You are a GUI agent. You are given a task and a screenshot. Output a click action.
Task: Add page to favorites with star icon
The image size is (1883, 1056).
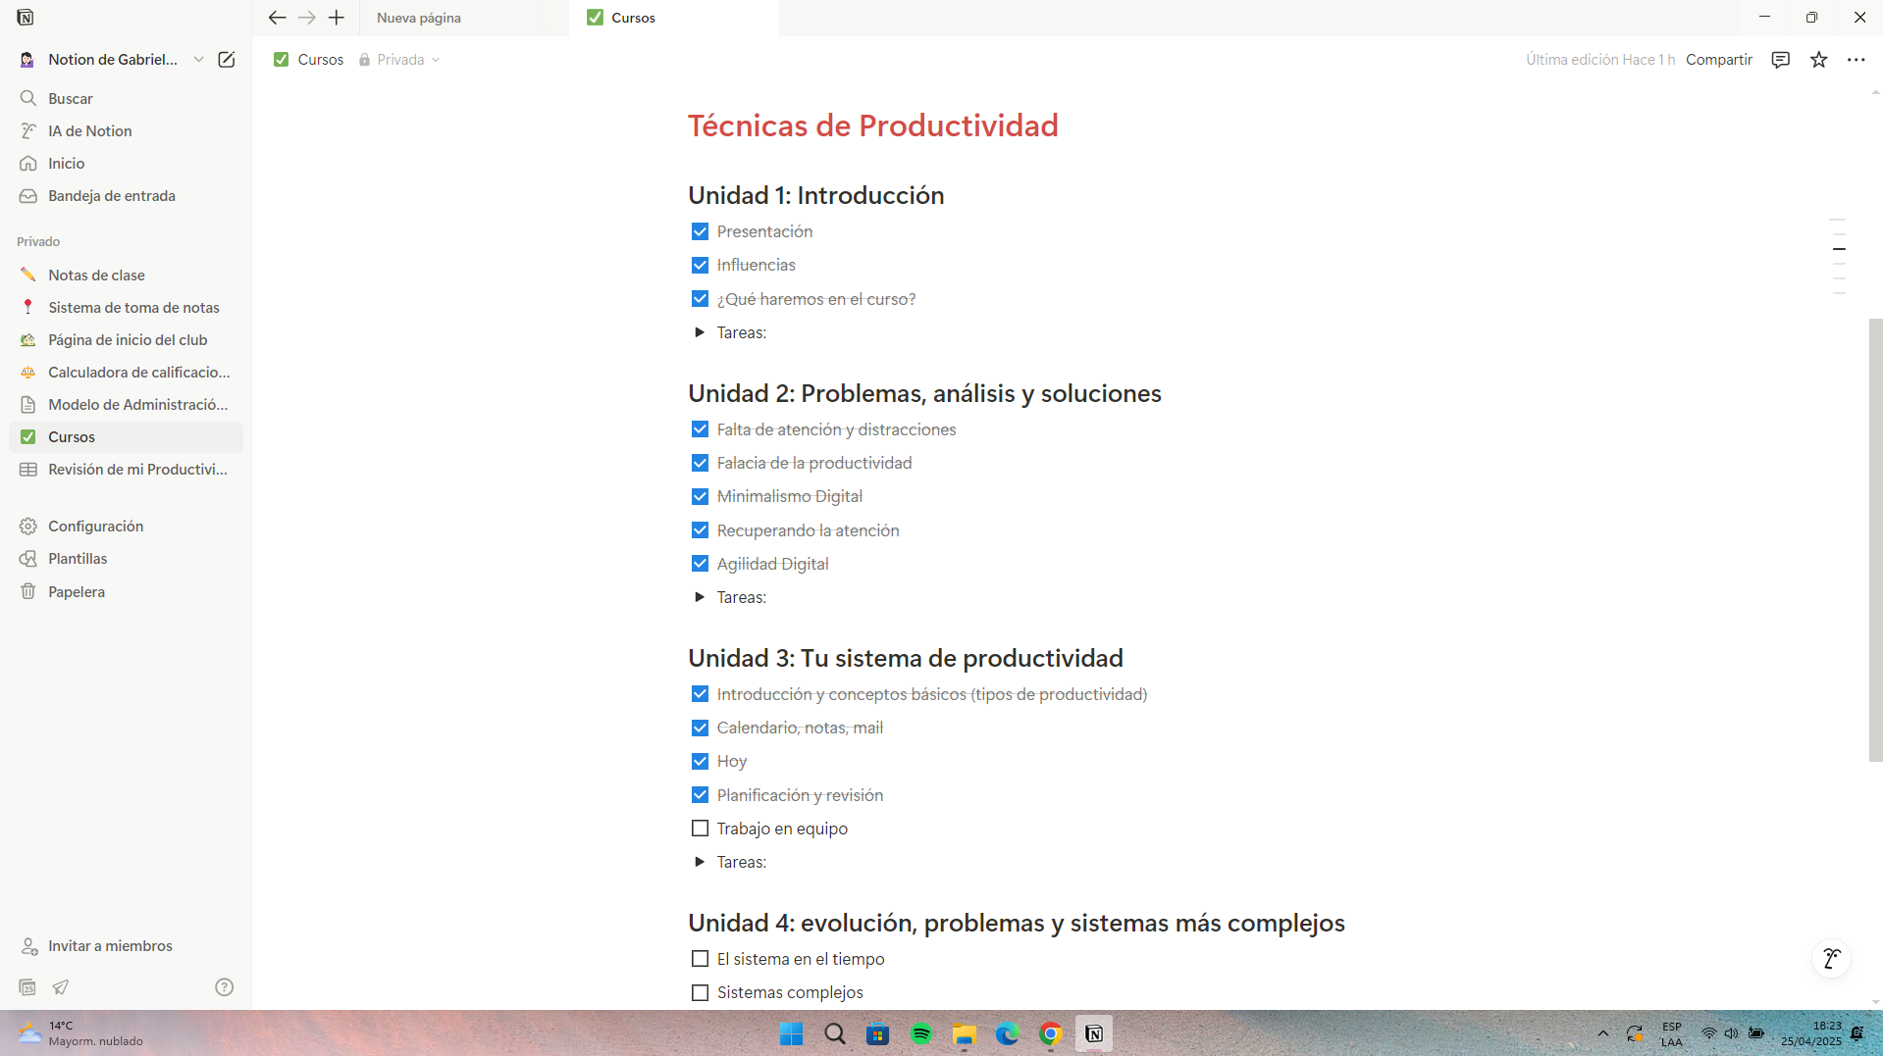pyautogui.click(x=1818, y=60)
